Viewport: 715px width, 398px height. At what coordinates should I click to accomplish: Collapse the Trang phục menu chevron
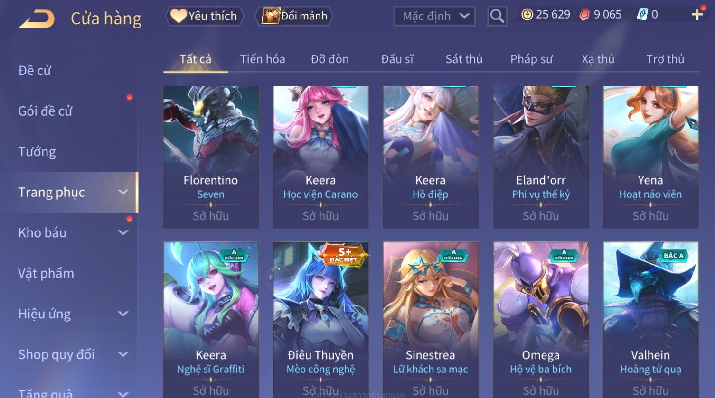[123, 192]
